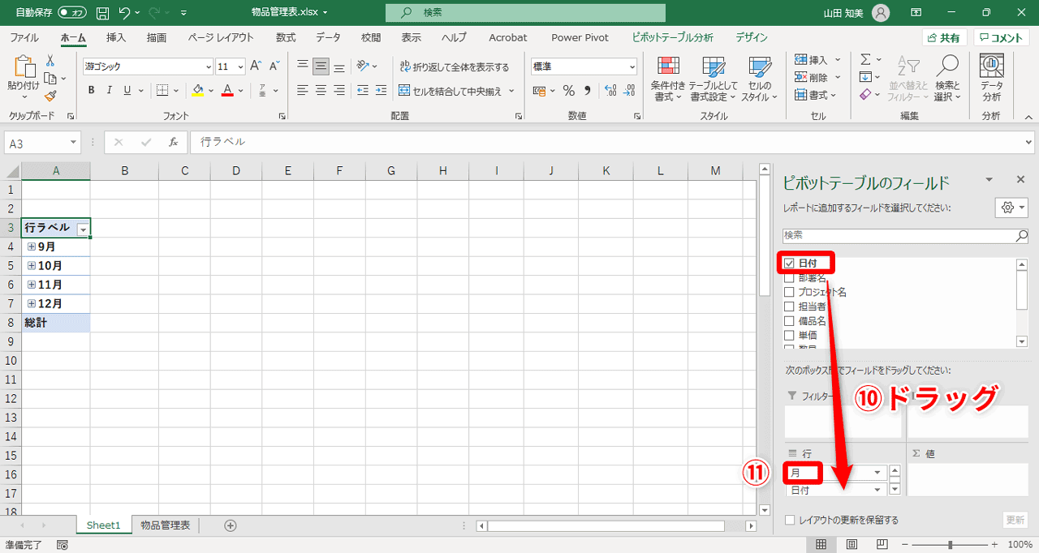Open the Name Box dropdown

tap(73, 142)
